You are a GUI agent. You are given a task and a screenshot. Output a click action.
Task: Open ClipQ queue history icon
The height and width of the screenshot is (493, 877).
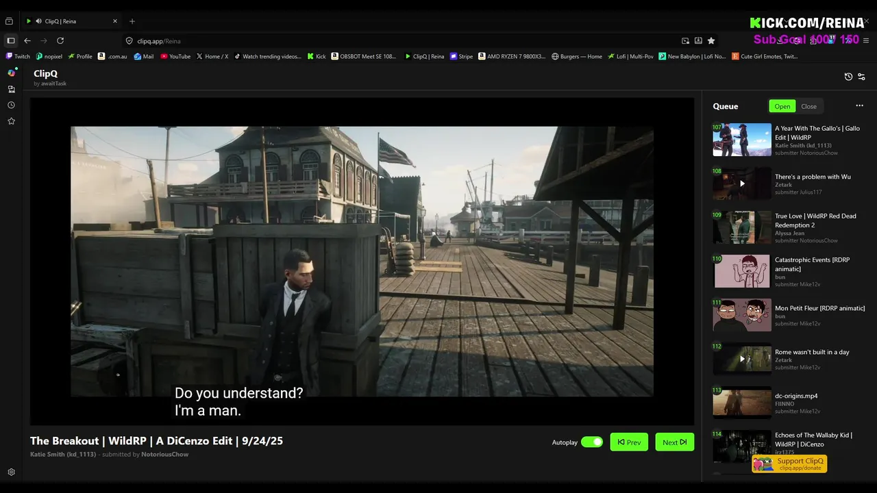coord(848,77)
